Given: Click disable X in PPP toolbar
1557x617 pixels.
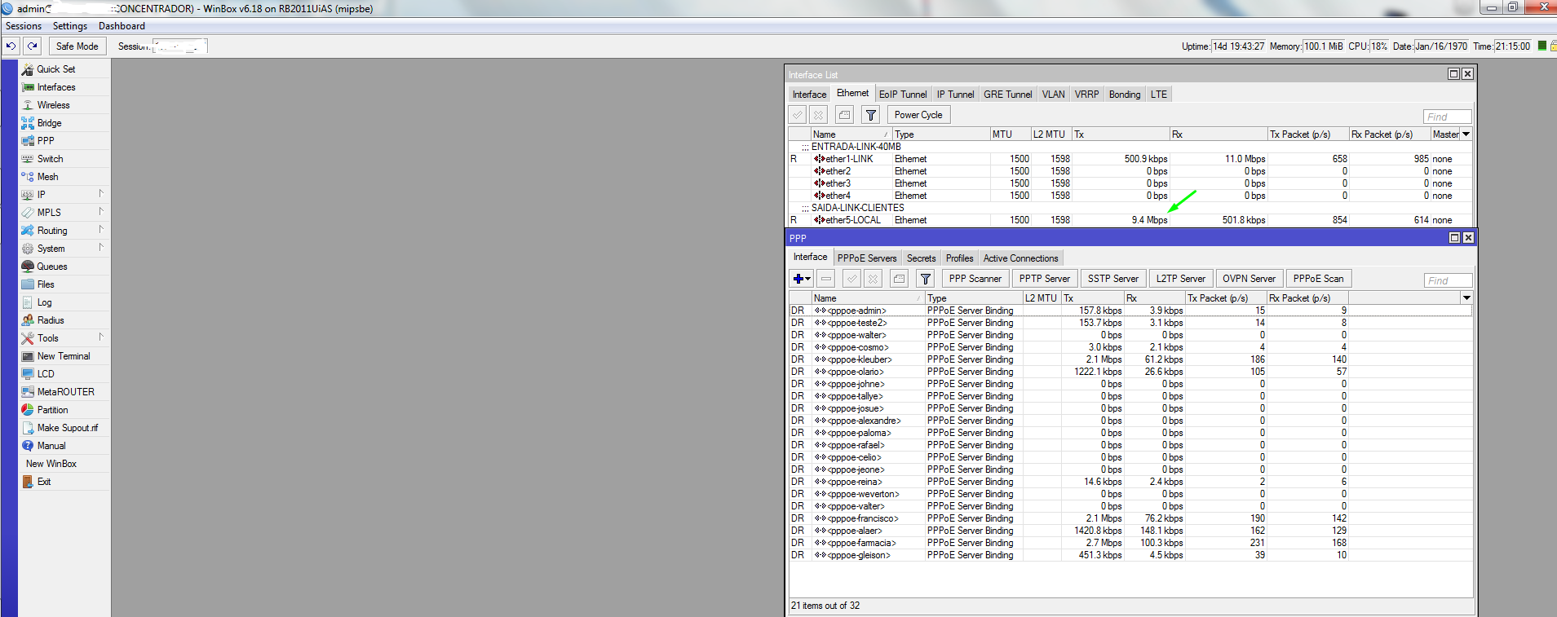Looking at the screenshot, I should click(873, 279).
